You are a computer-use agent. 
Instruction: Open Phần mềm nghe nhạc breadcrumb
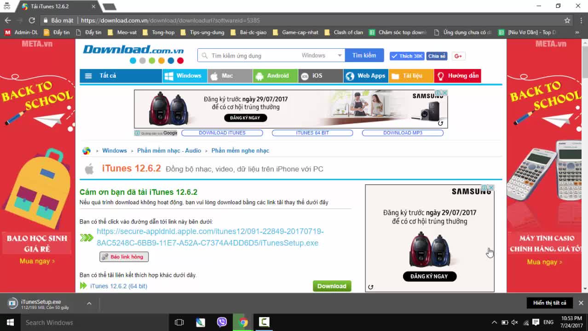coord(240,151)
